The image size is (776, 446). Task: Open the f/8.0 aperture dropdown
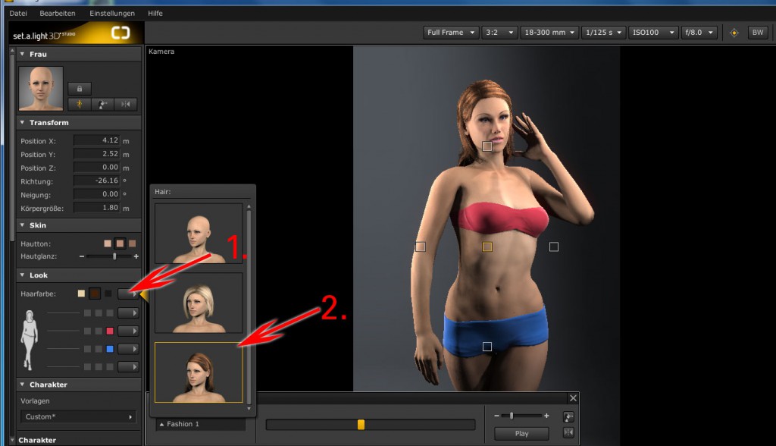[699, 33]
